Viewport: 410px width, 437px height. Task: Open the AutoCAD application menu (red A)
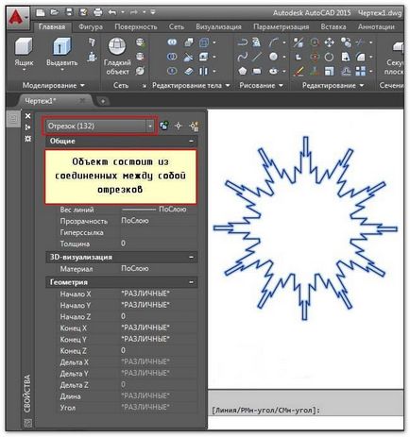[17, 18]
